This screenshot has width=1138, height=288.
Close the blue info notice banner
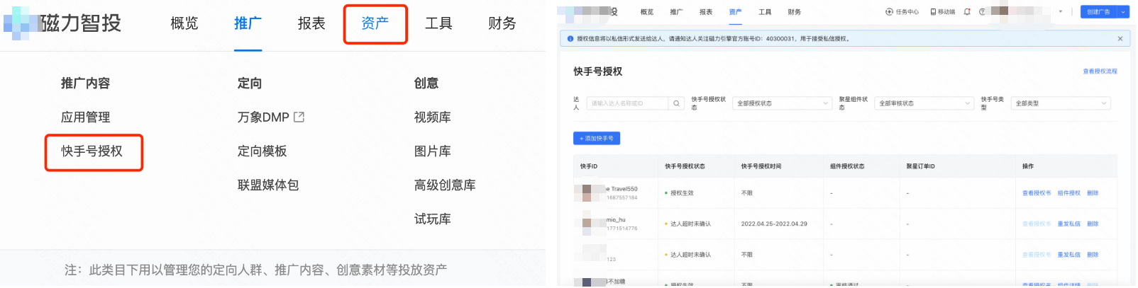(1120, 39)
